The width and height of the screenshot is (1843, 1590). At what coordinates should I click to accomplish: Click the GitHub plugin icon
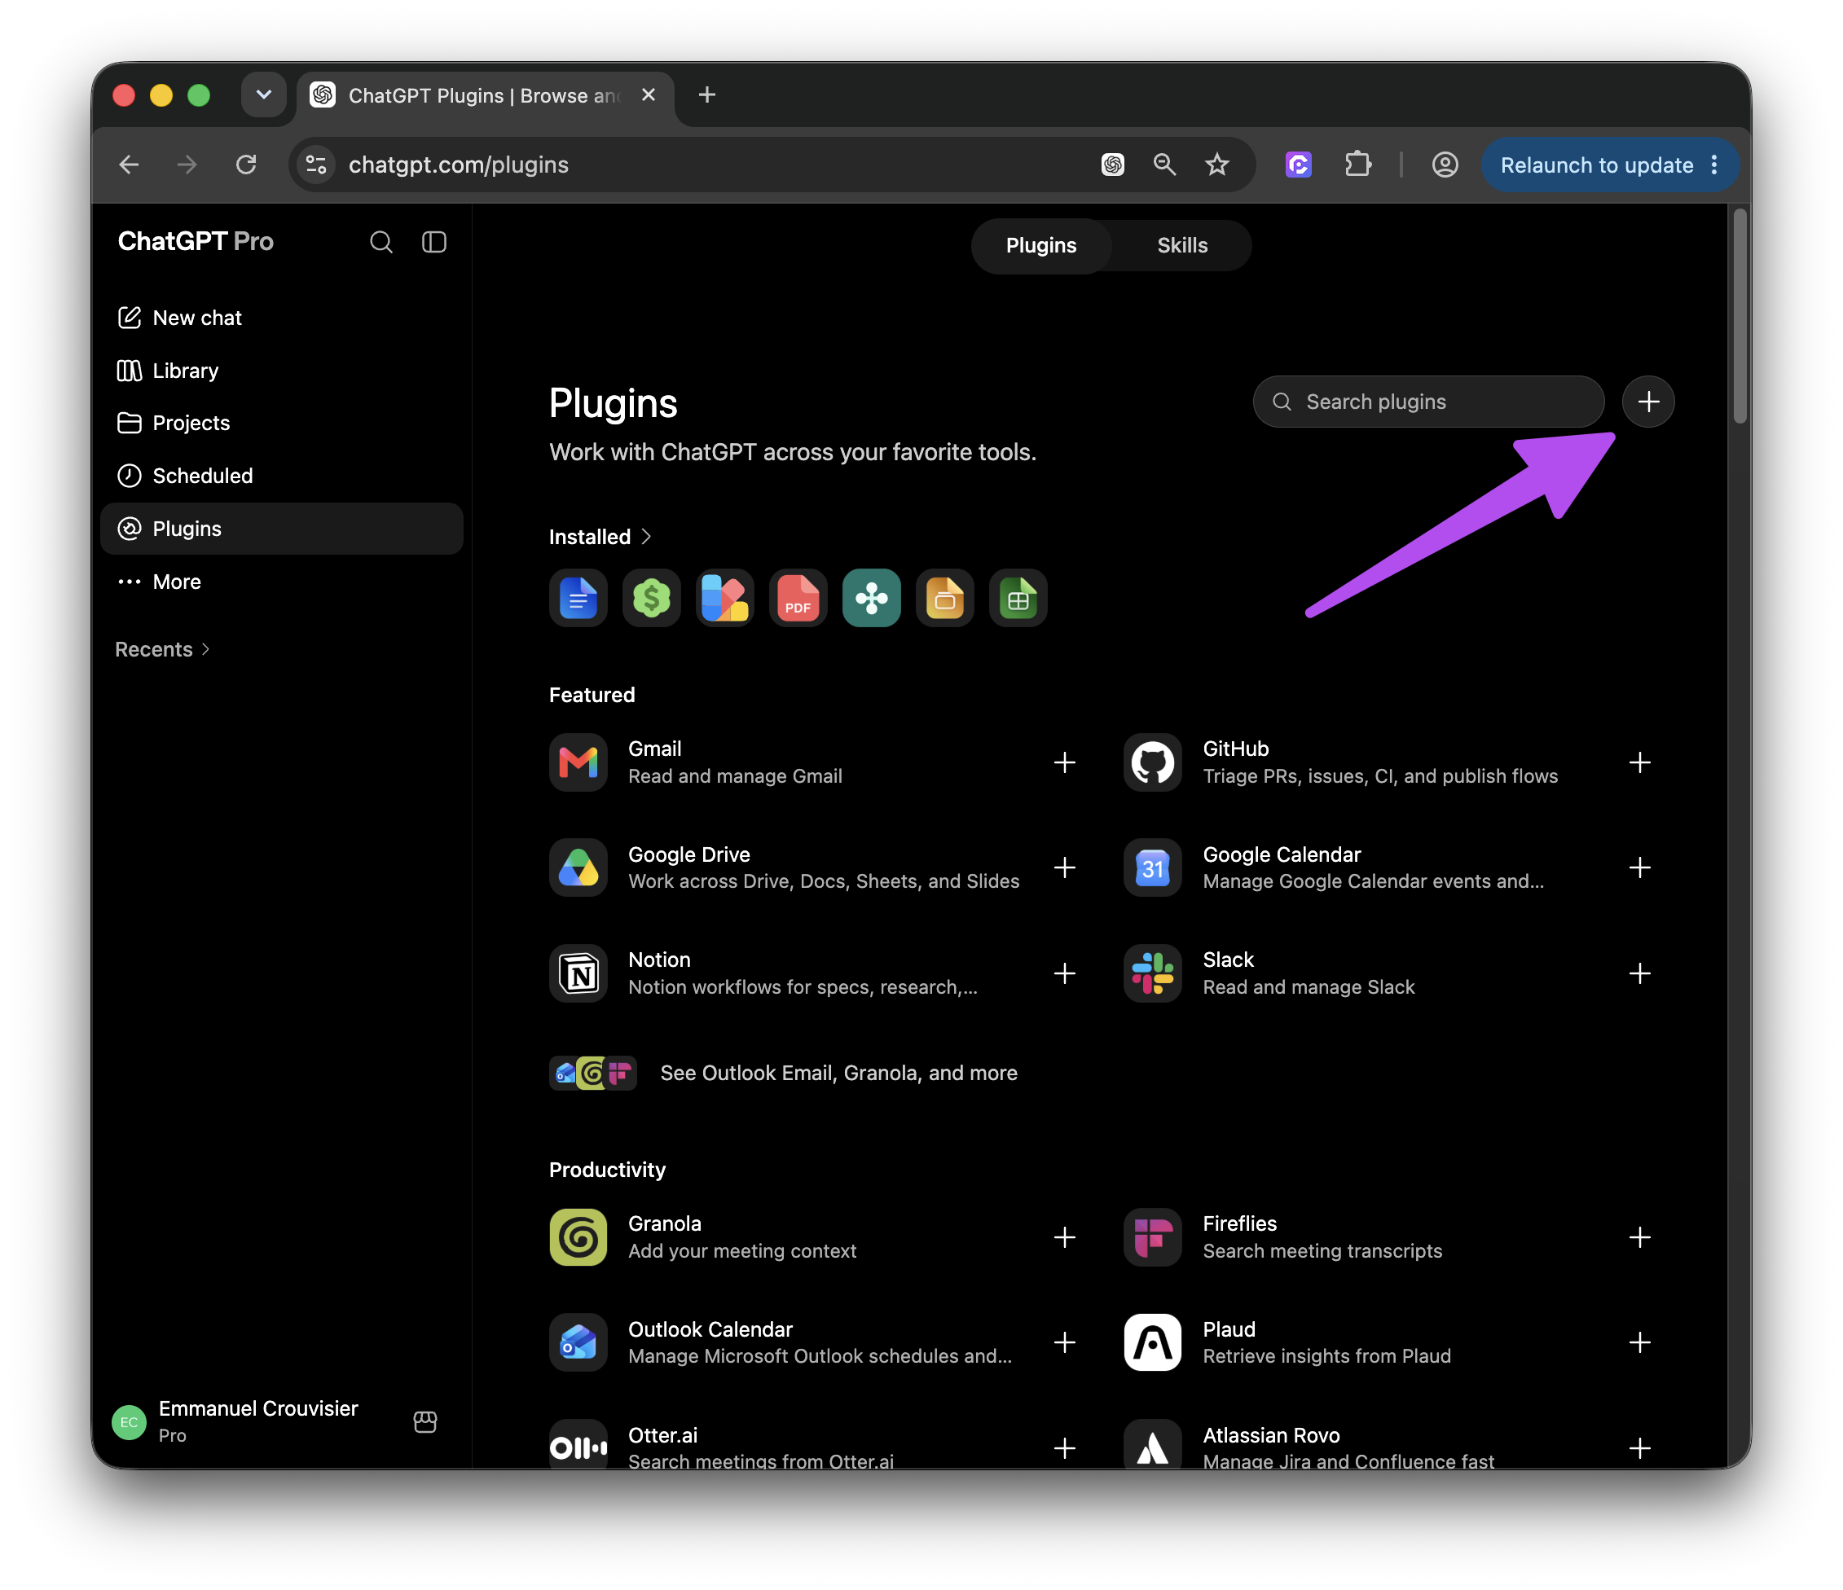(1153, 762)
